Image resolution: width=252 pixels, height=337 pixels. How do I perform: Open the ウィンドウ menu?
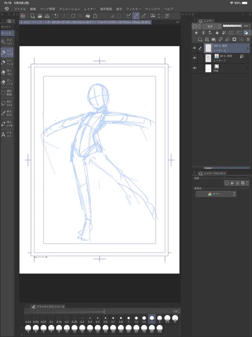point(153,9)
